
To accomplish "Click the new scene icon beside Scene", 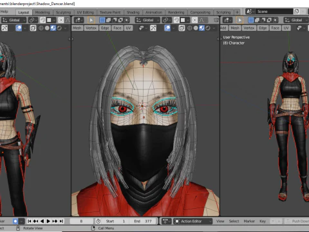I will click(x=297, y=12).
